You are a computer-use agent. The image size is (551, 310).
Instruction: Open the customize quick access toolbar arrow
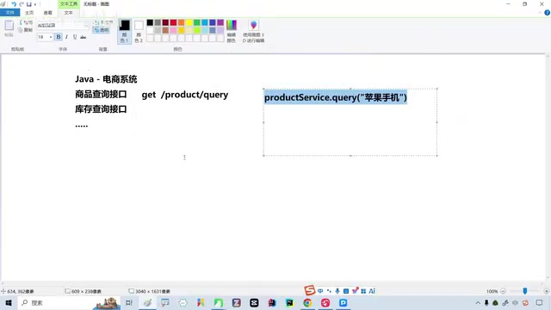(35, 4)
